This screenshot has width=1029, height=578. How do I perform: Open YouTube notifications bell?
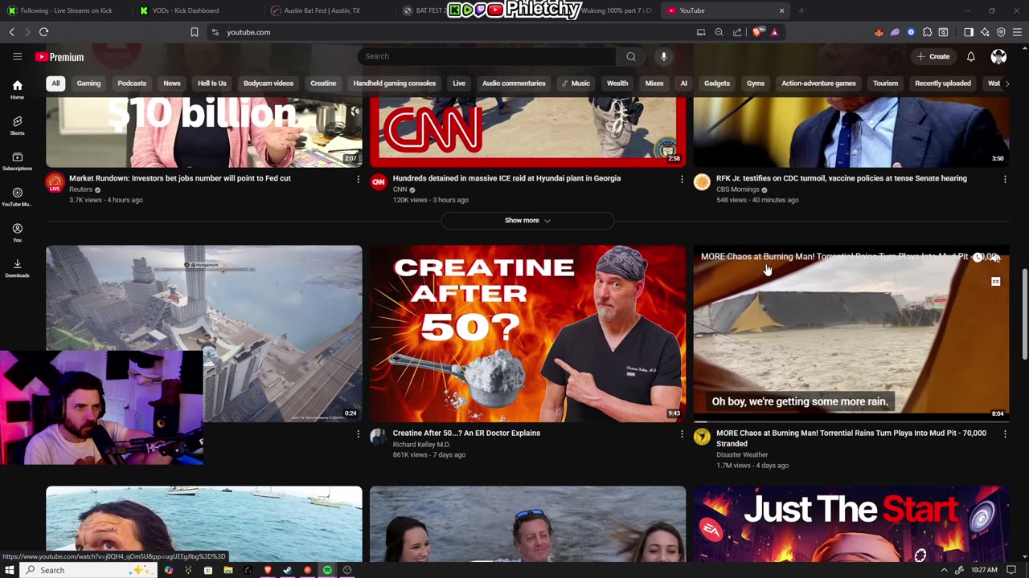970,56
